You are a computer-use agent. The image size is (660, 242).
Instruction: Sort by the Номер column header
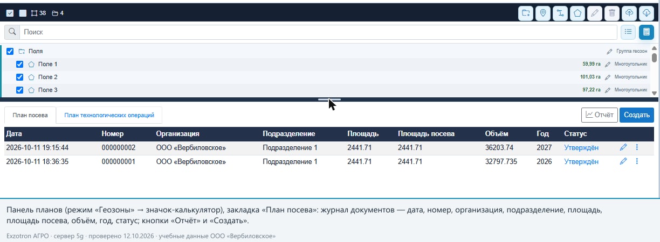click(x=112, y=134)
